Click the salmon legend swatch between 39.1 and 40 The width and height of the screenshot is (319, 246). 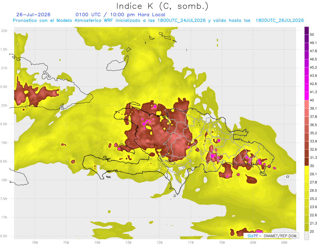point(307,104)
